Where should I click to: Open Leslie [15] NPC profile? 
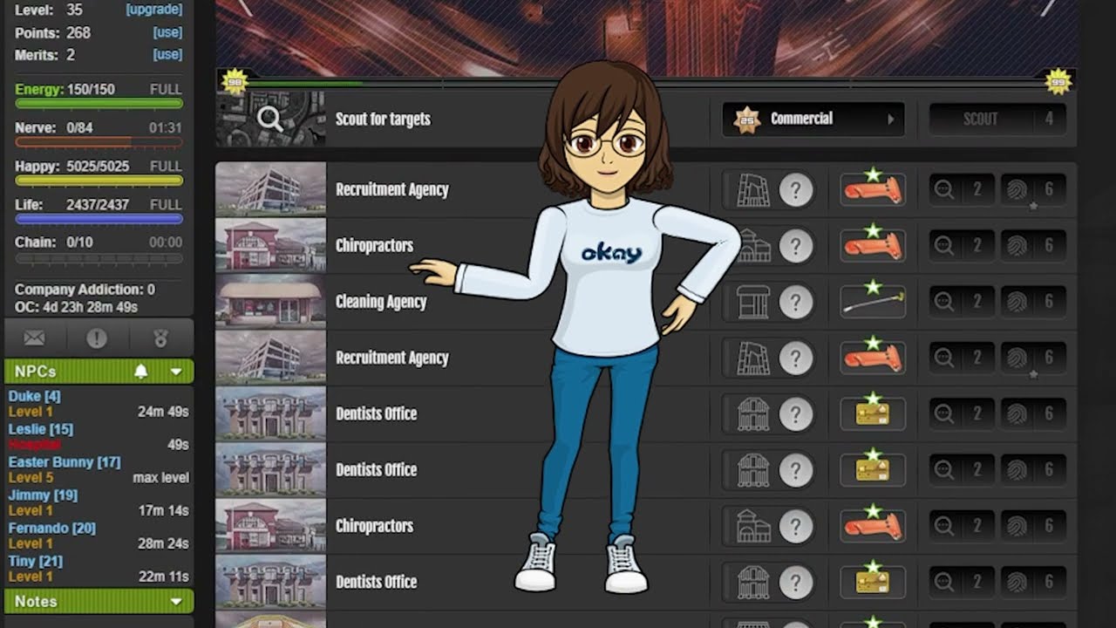(40, 429)
